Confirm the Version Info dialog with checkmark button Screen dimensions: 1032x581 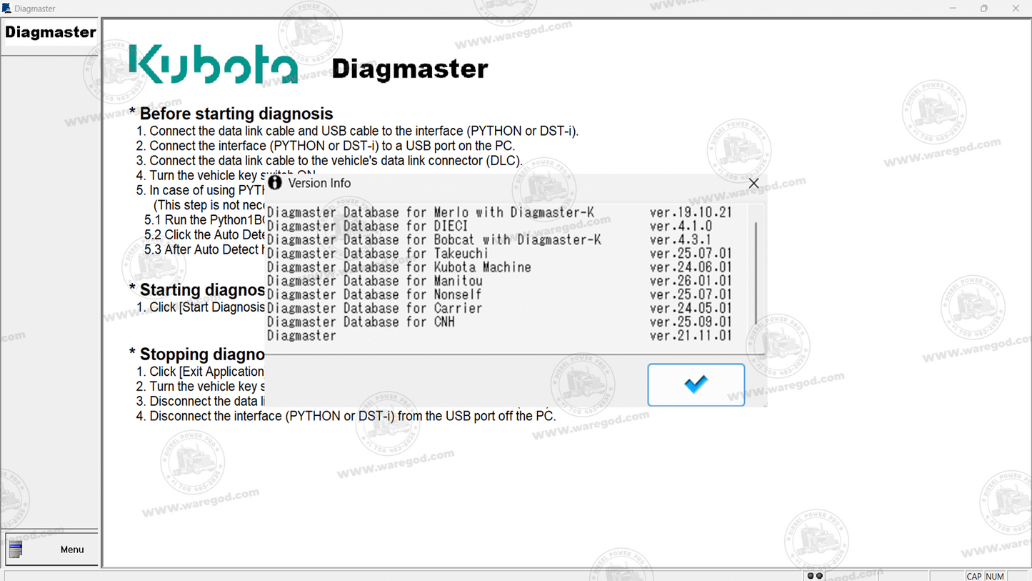[695, 384]
